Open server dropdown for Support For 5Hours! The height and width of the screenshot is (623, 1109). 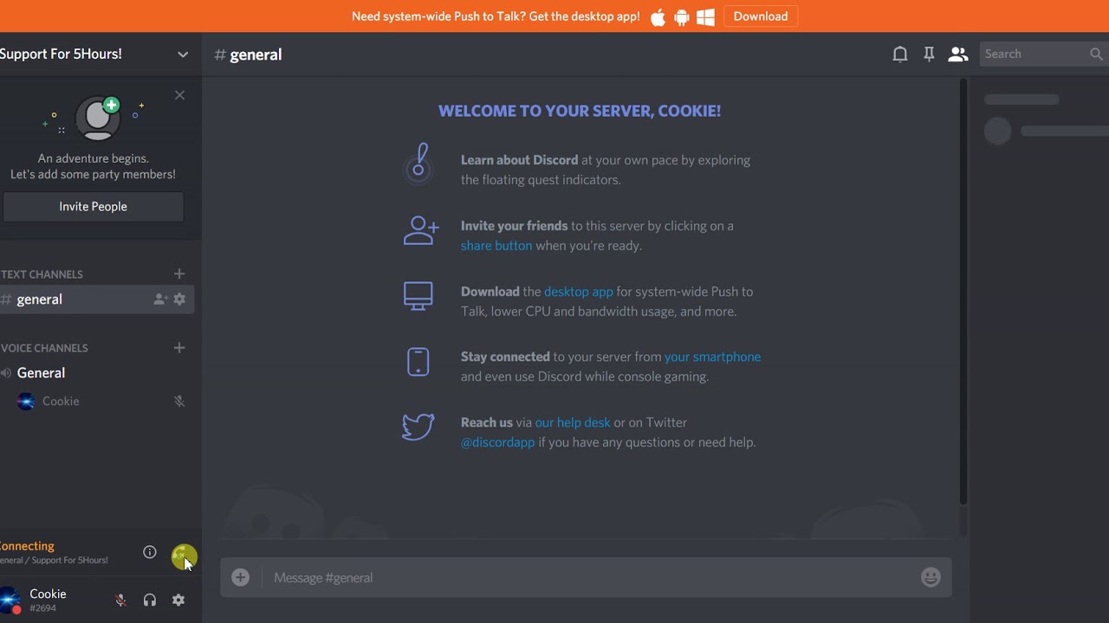(183, 55)
